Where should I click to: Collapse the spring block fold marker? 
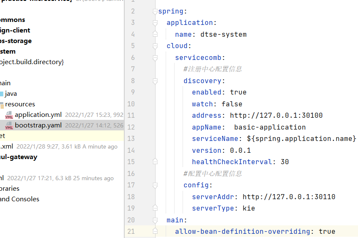155,11
